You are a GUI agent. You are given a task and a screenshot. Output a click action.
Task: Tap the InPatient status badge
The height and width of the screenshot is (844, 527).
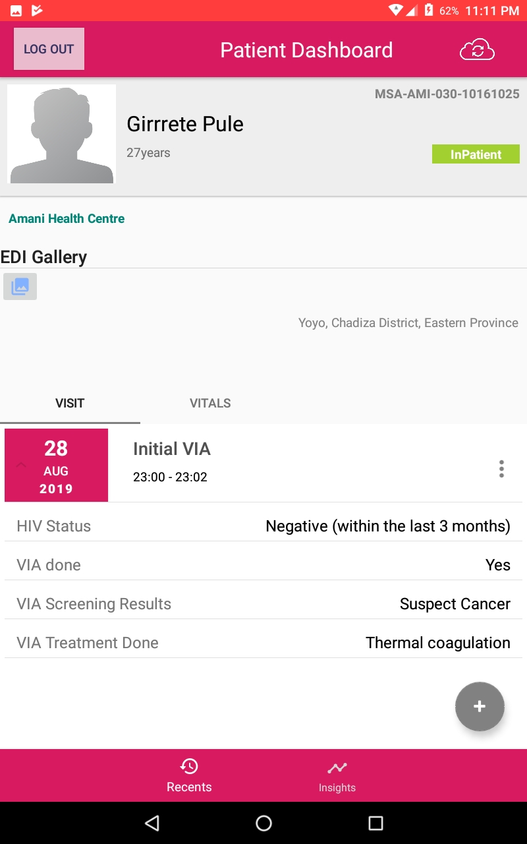476,154
